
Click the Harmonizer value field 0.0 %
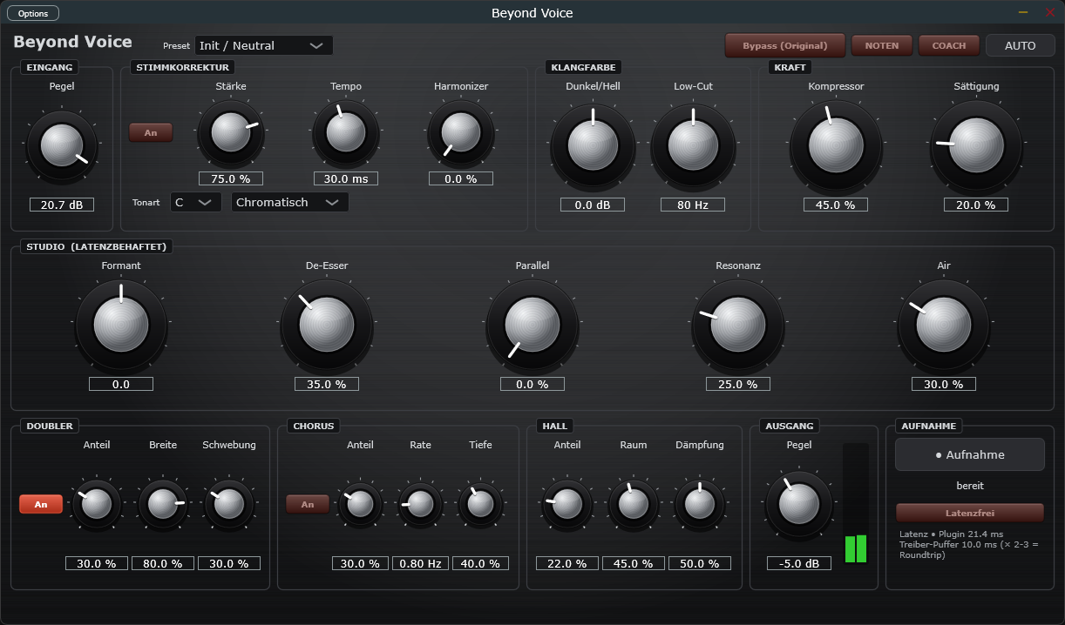[461, 178]
